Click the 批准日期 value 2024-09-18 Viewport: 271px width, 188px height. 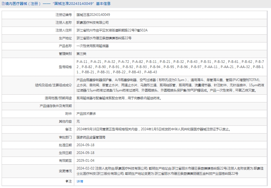[85, 145]
